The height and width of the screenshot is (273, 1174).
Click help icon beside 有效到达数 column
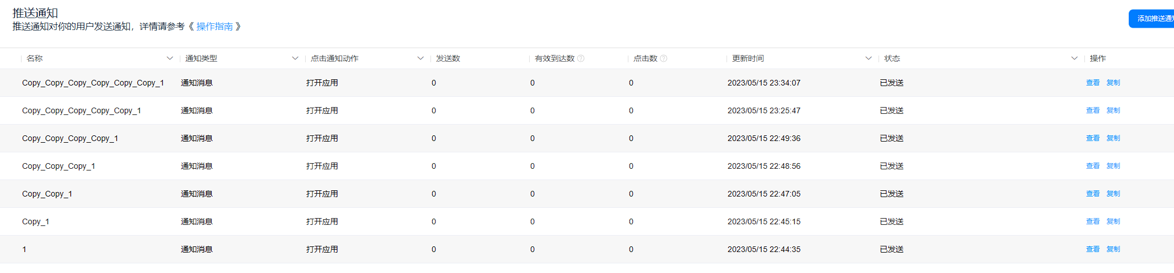coord(581,58)
